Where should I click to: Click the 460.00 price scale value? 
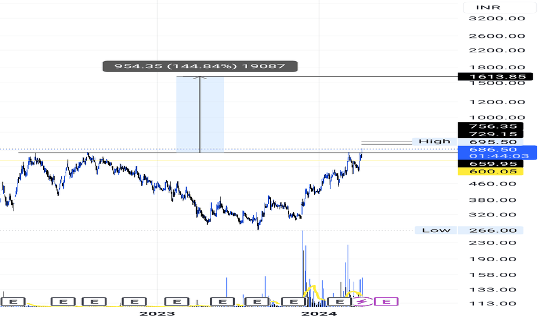[493, 184]
